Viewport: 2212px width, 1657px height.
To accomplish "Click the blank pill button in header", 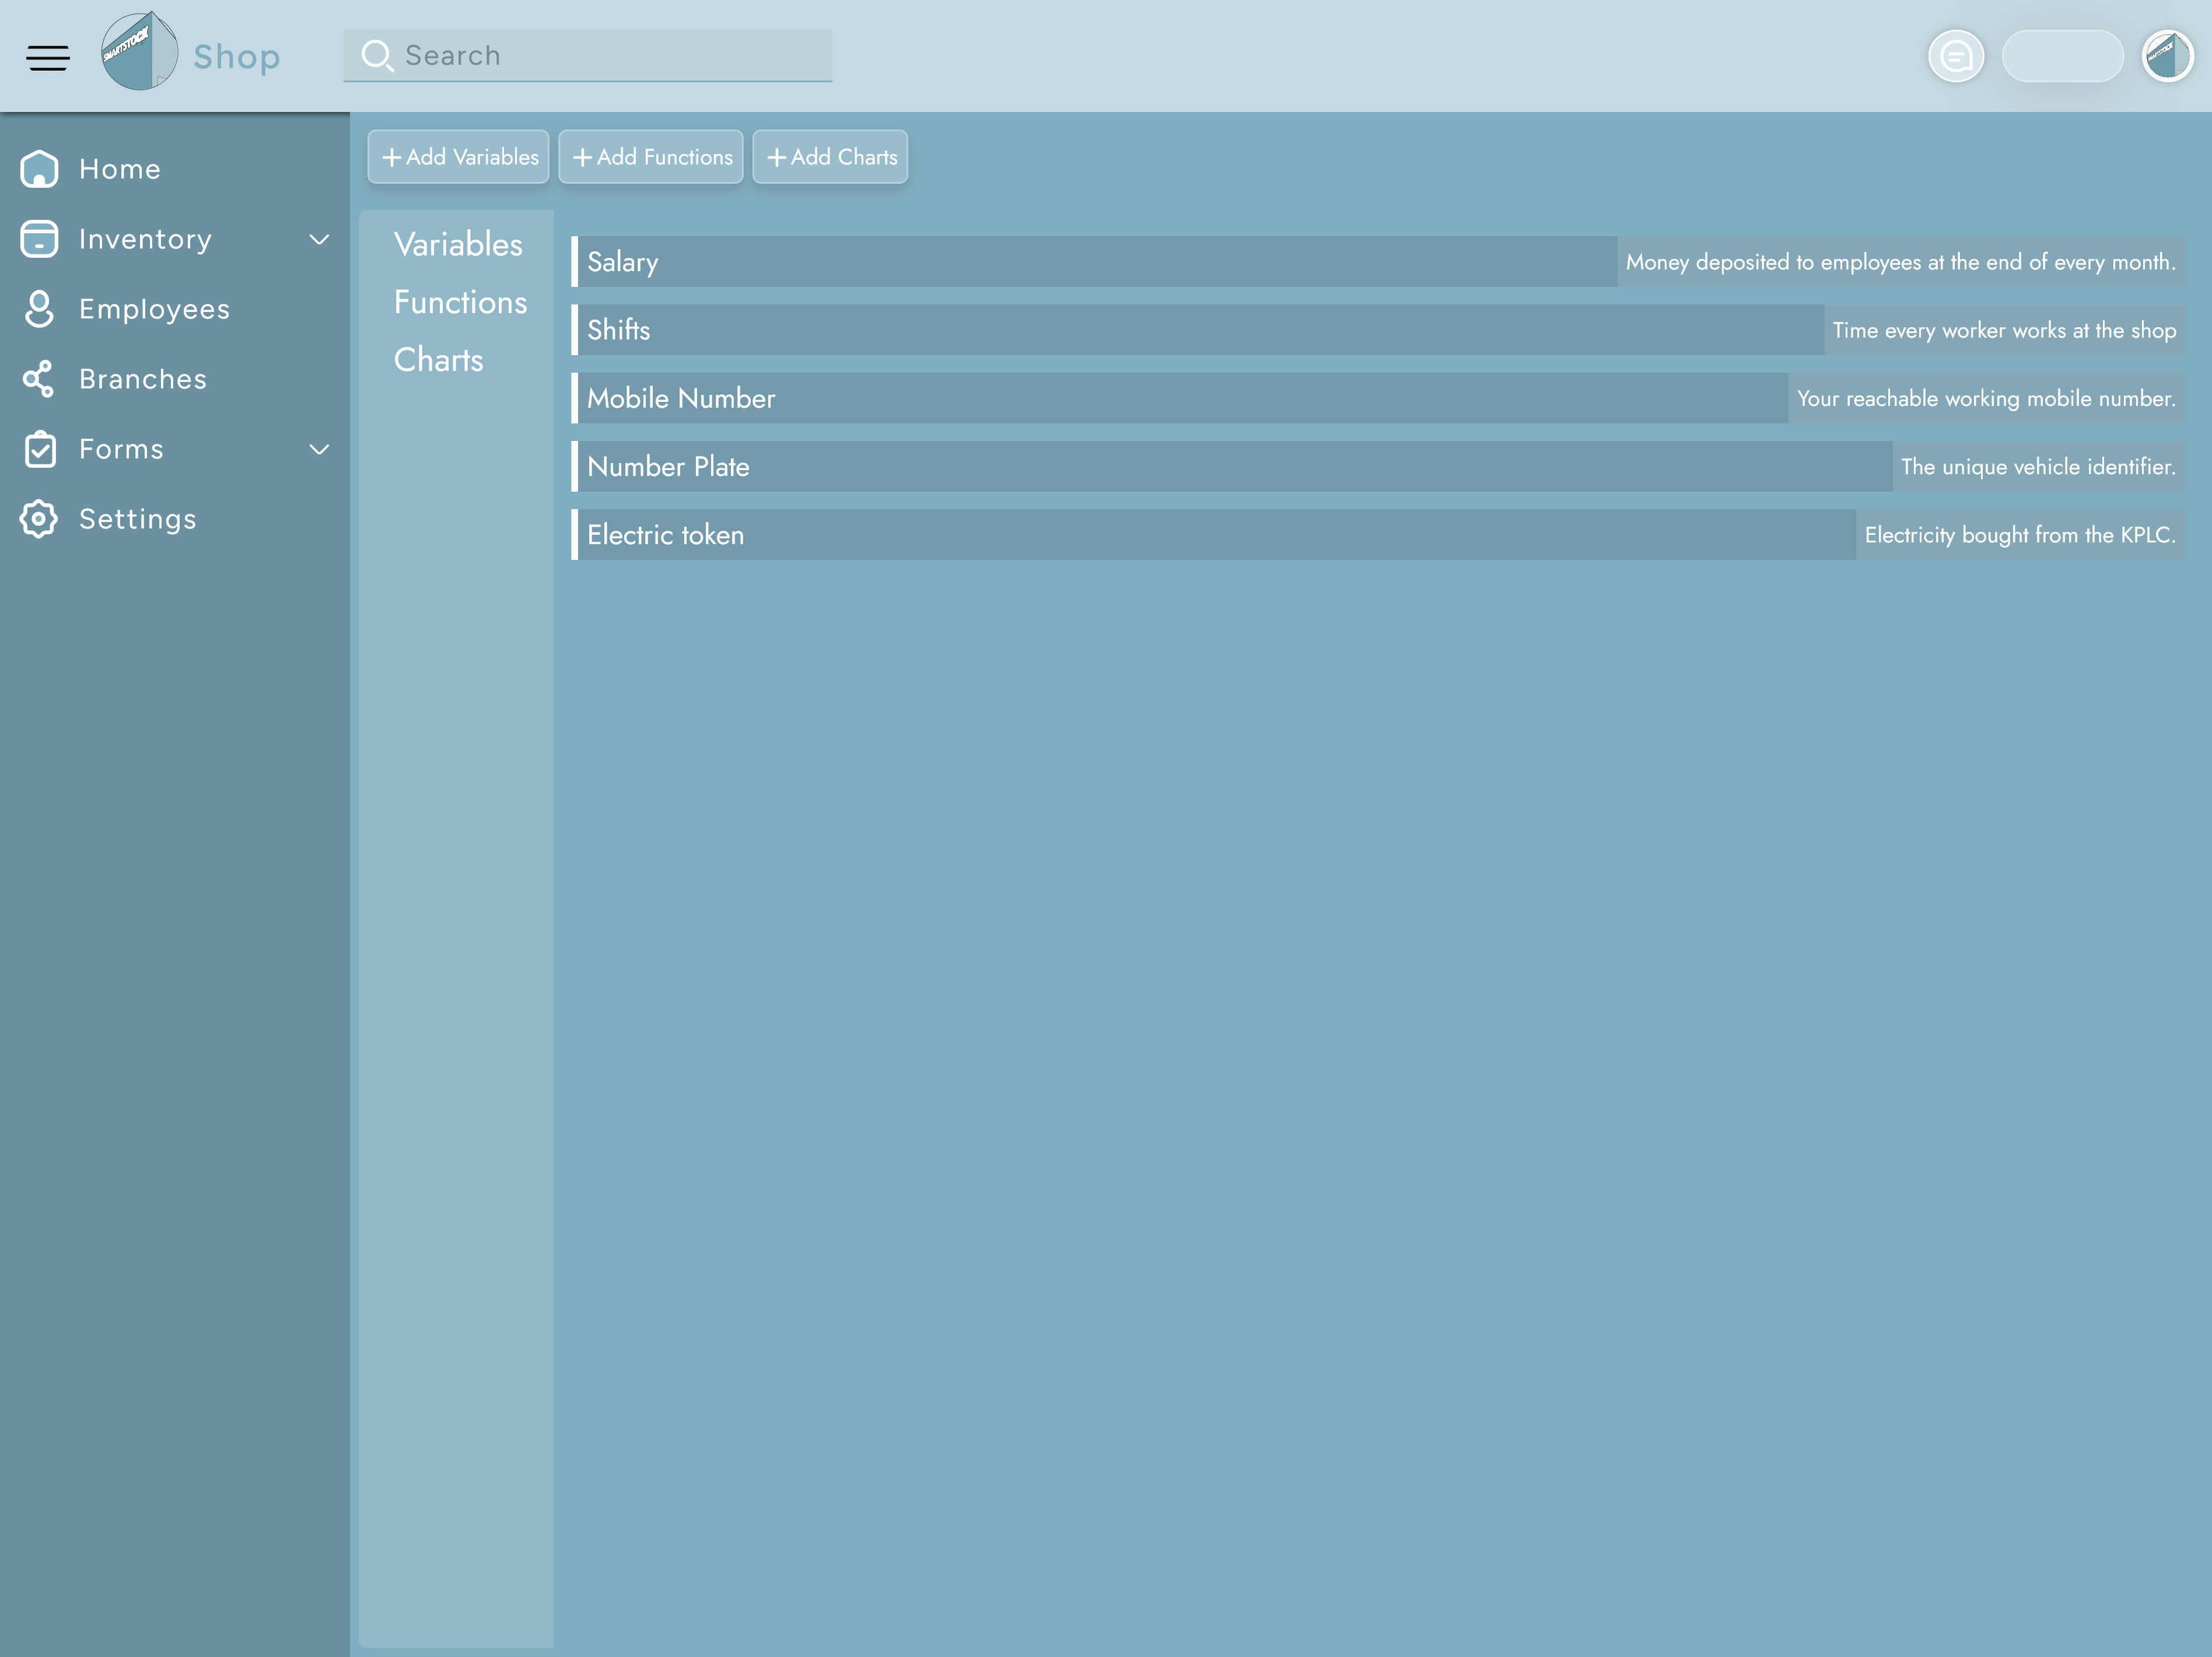I will [2062, 56].
